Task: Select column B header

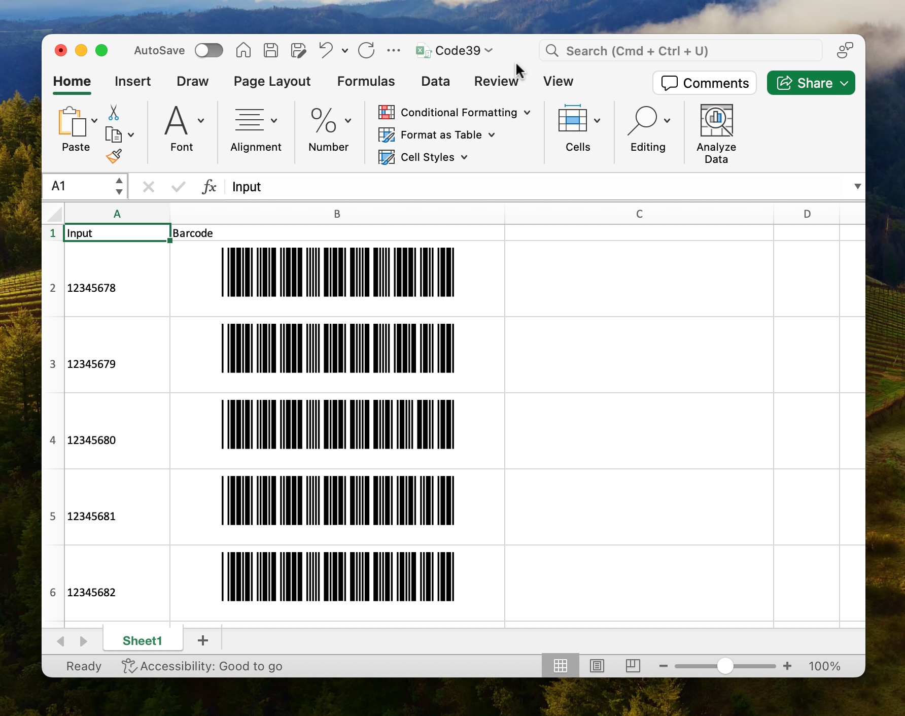Action: point(337,214)
